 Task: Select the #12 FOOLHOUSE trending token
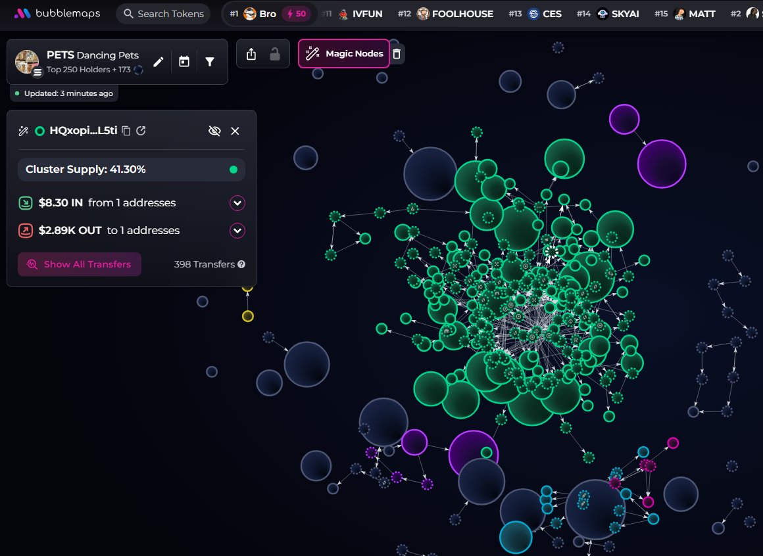click(x=455, y=14)
